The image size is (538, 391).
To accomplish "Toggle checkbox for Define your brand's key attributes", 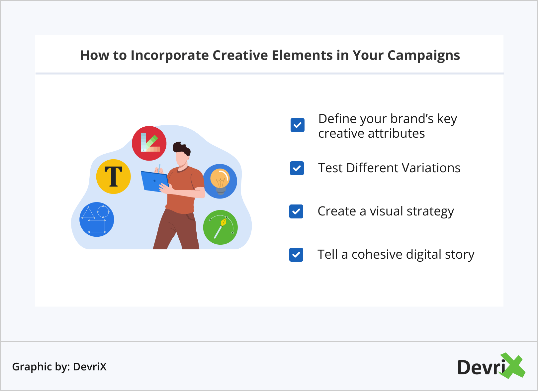I will tap(298, 125).
